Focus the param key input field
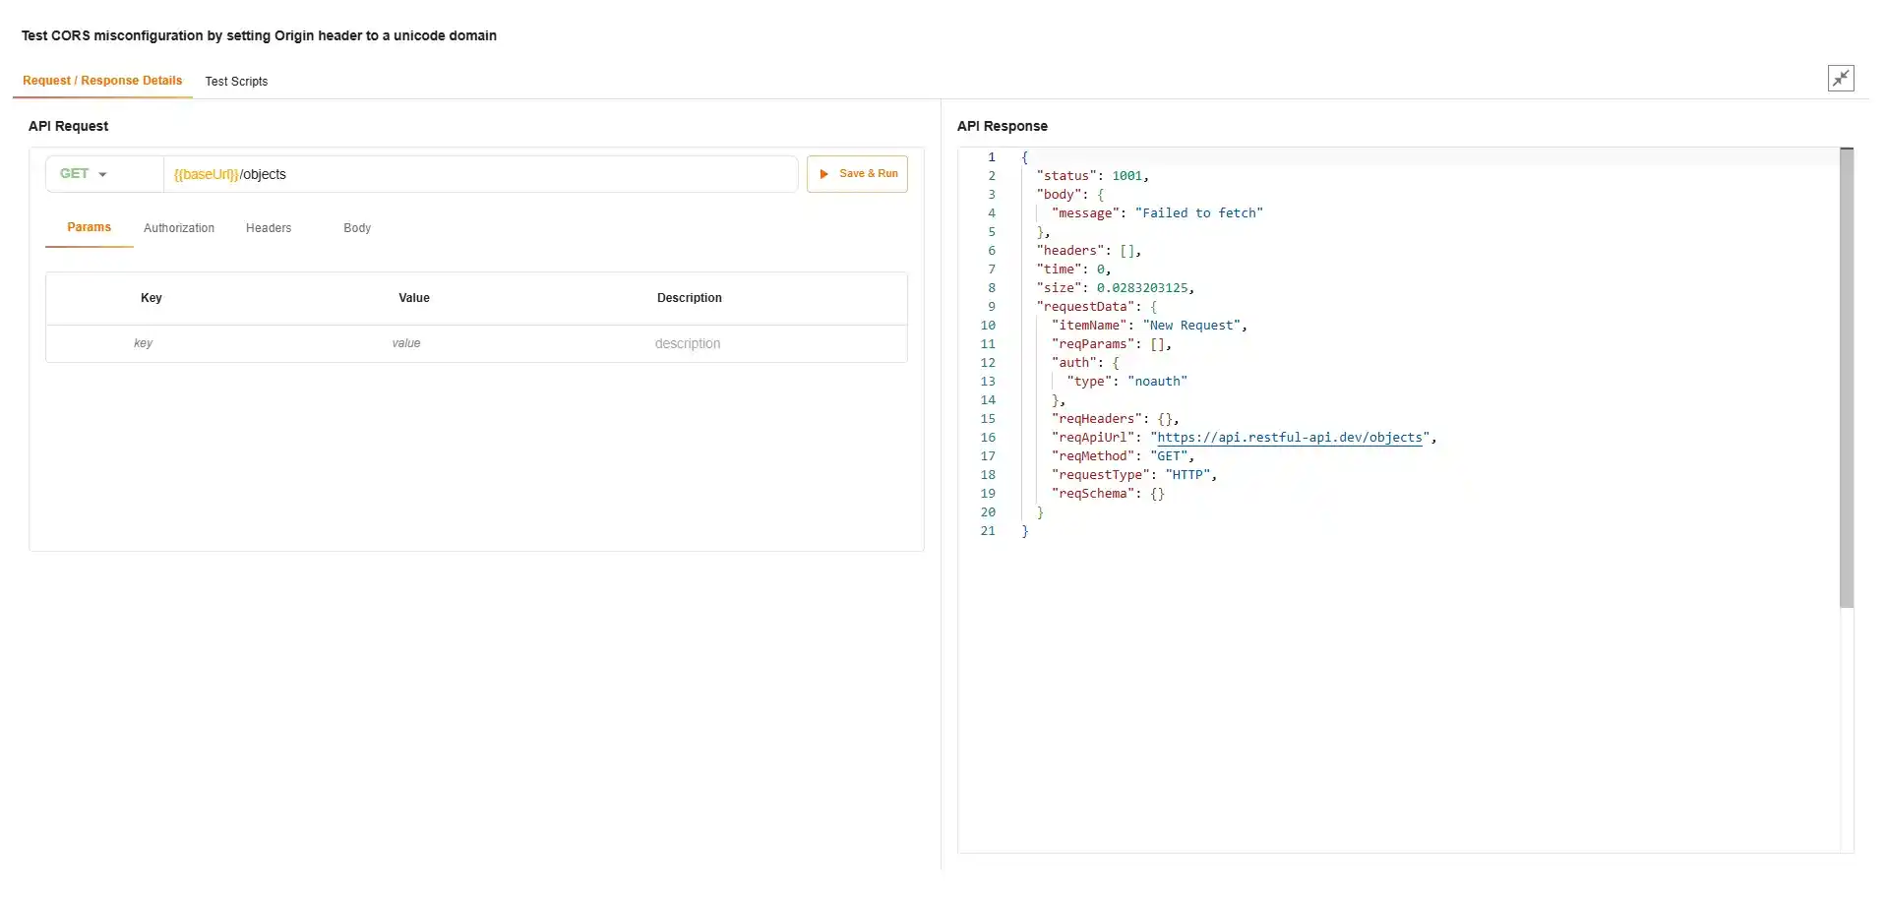Screen dimensions: 1885x898 tap(144, 343)
